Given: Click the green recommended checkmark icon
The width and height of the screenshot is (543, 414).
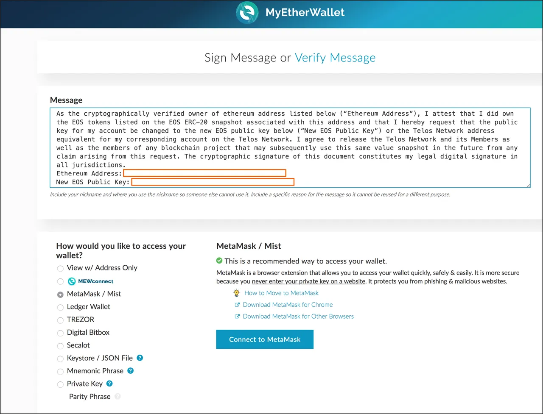Looking at the screenshot, I should [x=219, y=261].
